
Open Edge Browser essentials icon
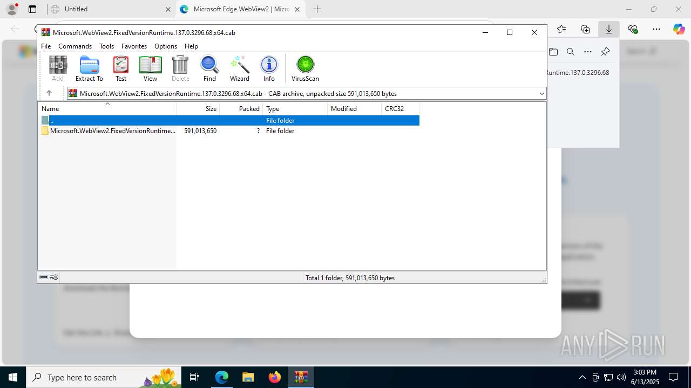coord(633,29)
